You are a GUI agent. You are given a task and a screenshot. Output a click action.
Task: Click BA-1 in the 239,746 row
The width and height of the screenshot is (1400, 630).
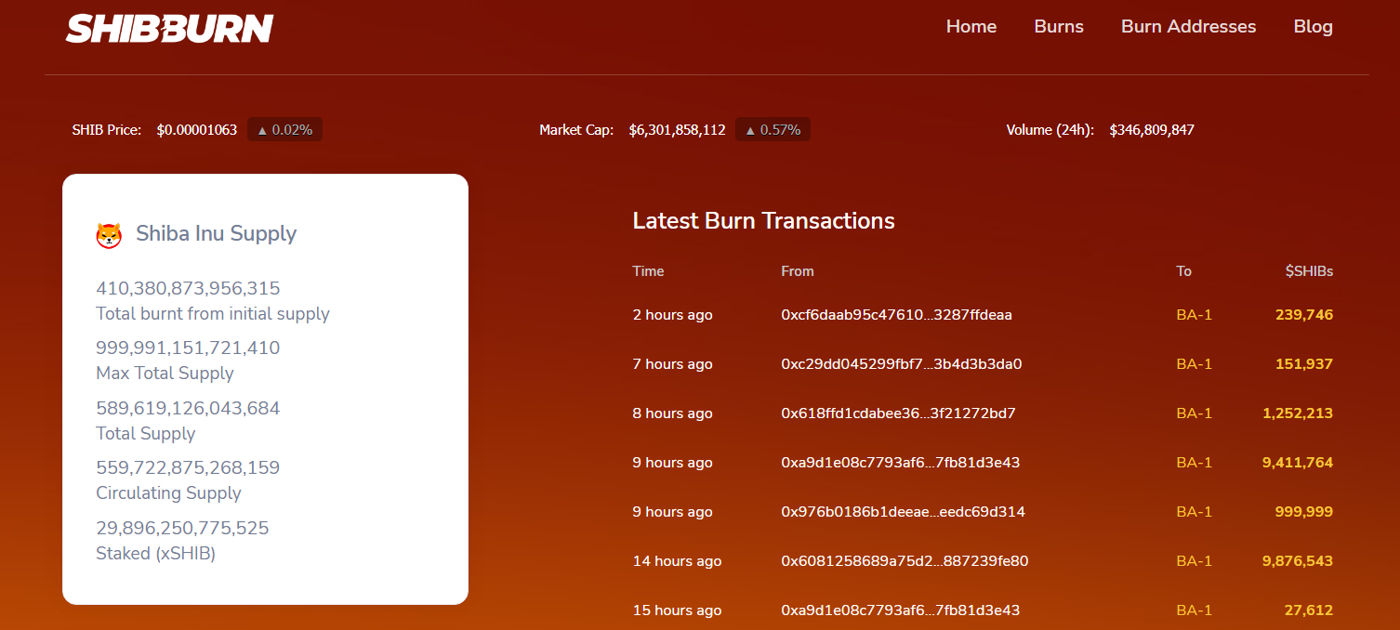pos(1194,315)
